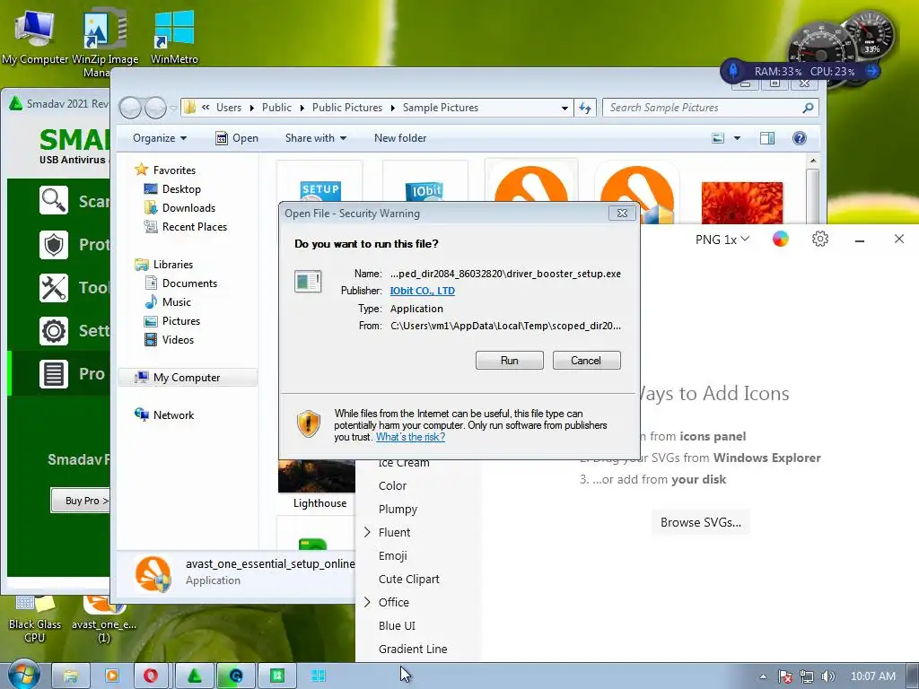
Task: Click the Search Sample Pictures field
Action: tap(704, 108)
